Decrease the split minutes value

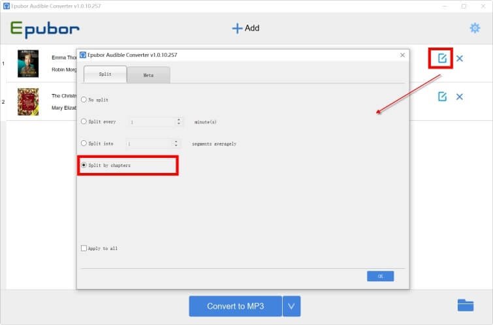(x=178, y=123)
